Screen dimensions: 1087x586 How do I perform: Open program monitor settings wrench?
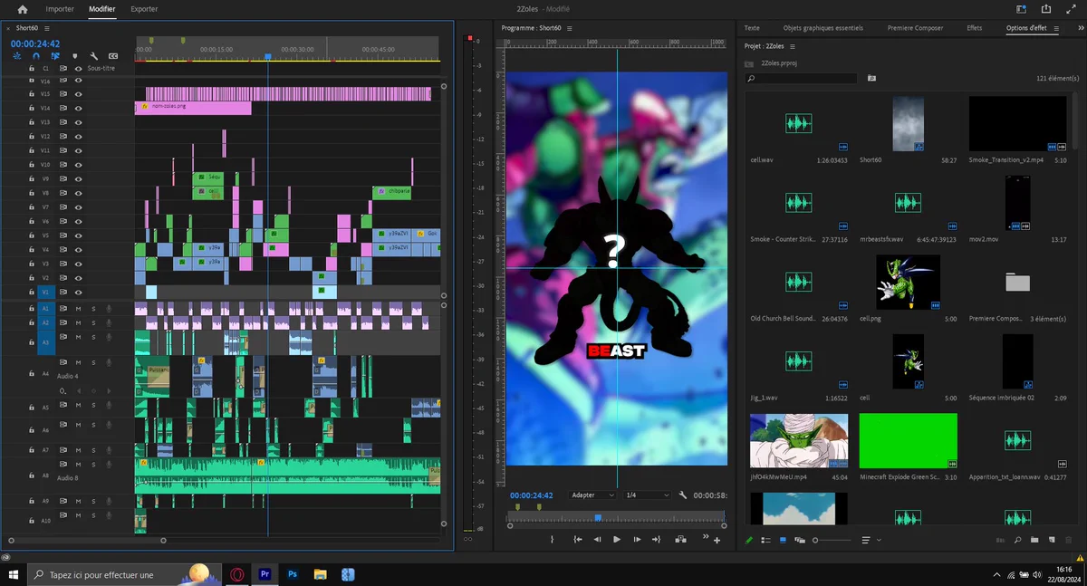683,495
